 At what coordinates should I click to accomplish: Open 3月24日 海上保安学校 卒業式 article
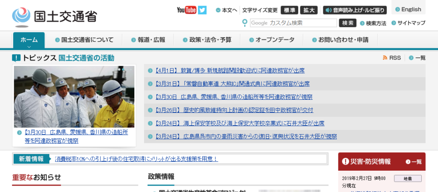point(240,123)
